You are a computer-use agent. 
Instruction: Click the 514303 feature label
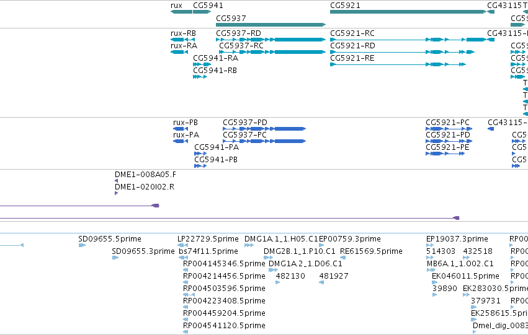441,251
